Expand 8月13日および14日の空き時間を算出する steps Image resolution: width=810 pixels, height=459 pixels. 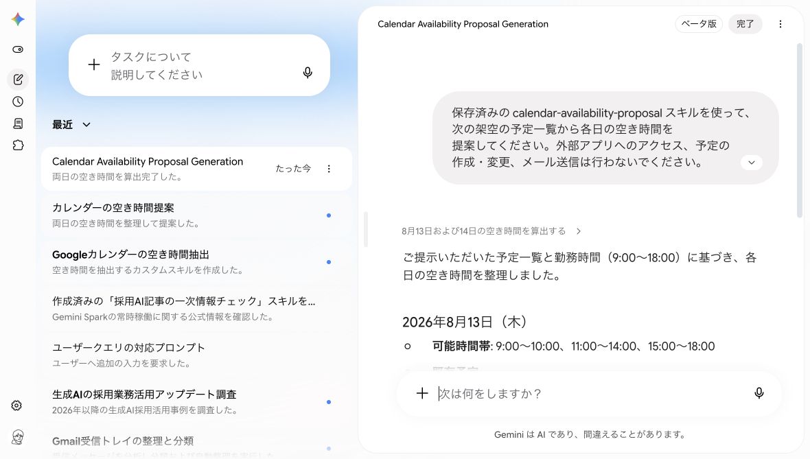[x=491, y=231]
